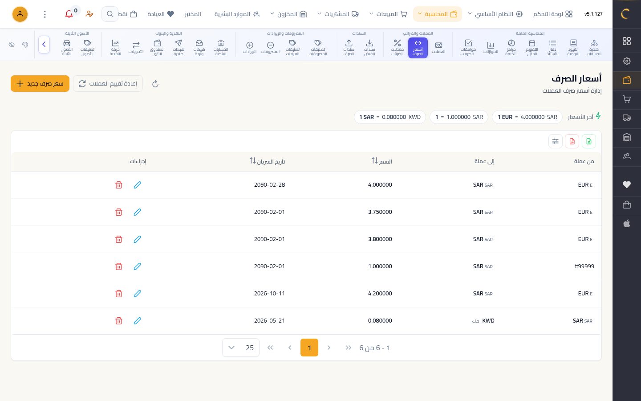Image resolution: width=641 pixels, height=401 pixels.
Task: Click New Exchange Rate (سعر صرف جديد) button
Action: (x=40, y=84)
